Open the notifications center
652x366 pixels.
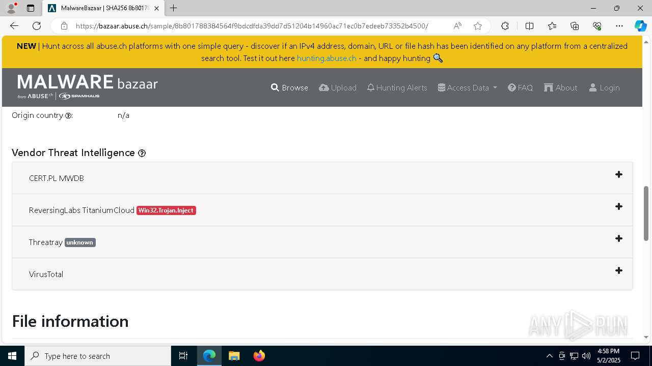click(635, 356)
